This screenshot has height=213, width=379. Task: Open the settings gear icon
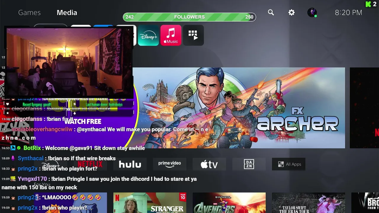point(292,12)
